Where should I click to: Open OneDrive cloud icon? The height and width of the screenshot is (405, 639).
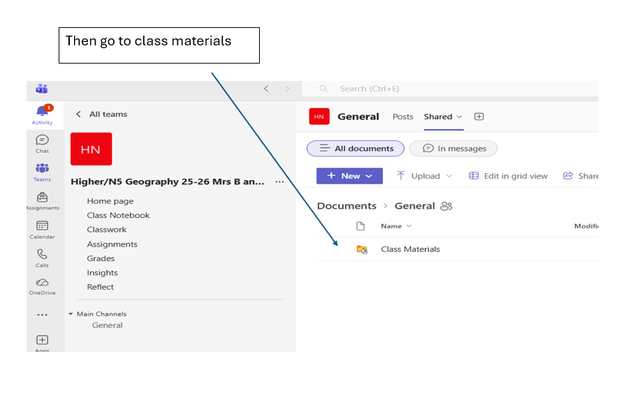click(42, 282)
